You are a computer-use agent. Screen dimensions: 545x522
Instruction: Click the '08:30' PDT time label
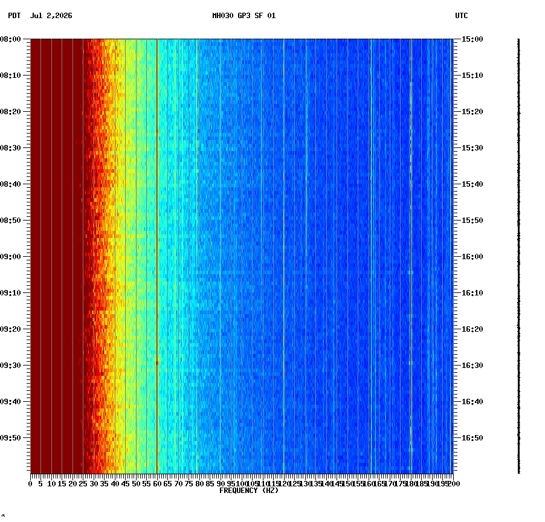(10, 147)
